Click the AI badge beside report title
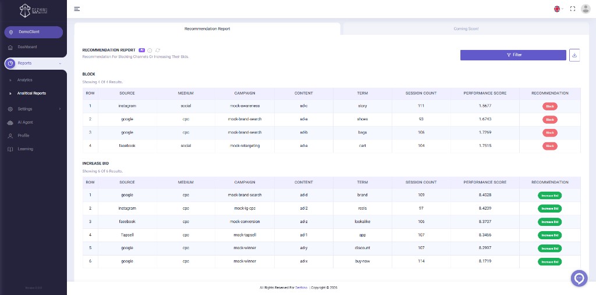The height and width of the screenshot is (295, 596). click(142, 50)
